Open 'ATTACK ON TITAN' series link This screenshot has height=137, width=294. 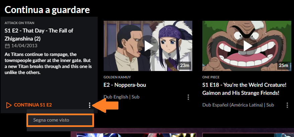pos(19,23)
